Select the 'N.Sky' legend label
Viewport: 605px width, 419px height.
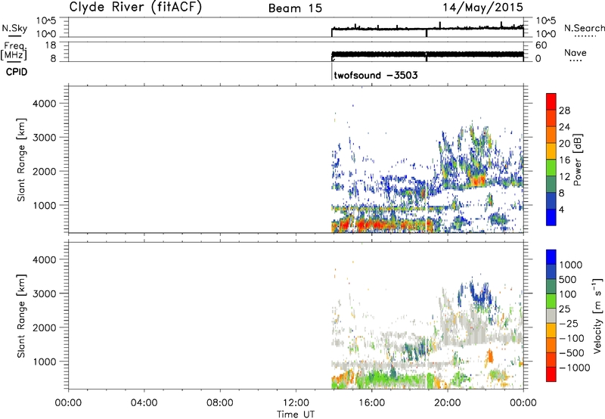click(14, 28)
